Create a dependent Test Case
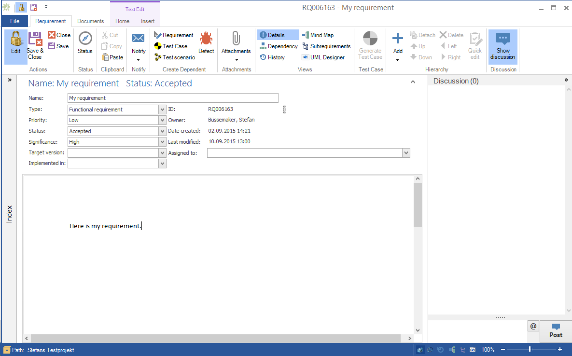This screenshot has height=356, width=572. (x=171, y=46)
